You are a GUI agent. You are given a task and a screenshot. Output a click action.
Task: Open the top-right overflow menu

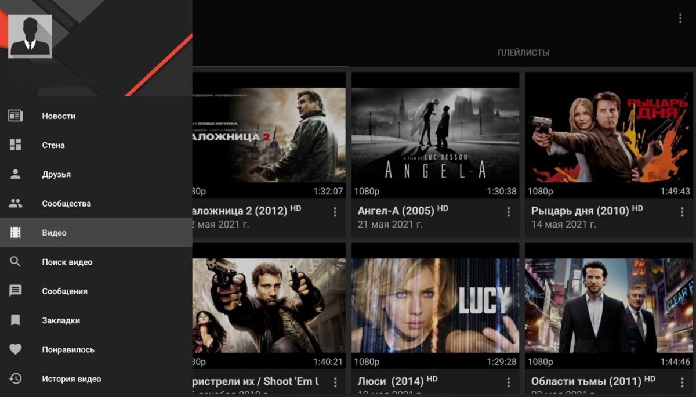(680, 19)
